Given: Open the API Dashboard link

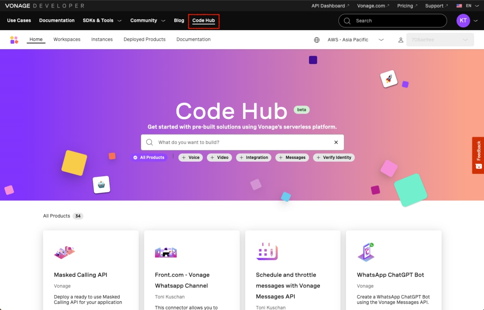Looking at the screenshot, I should click(x=330, y=6).
